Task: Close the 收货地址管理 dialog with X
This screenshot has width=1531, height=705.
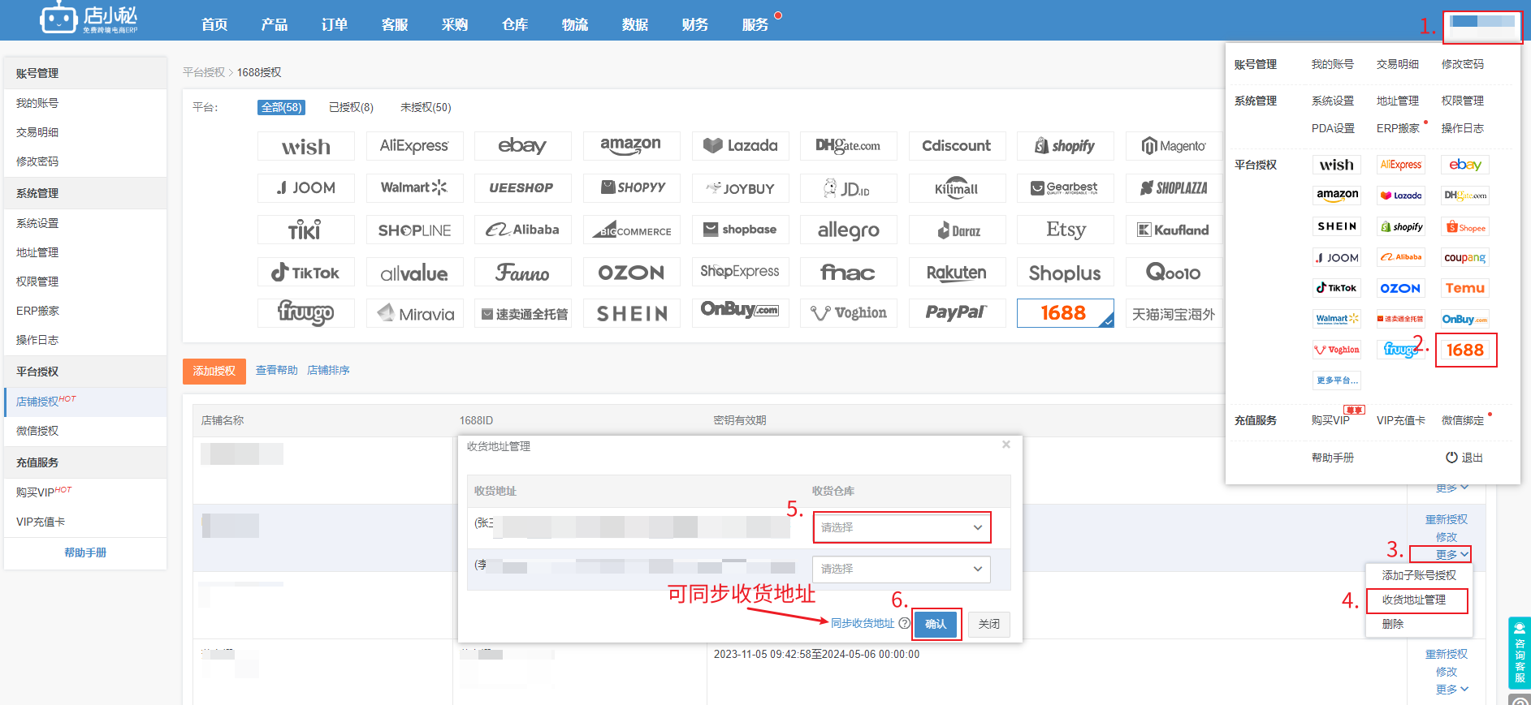Action: [1006, 445]
